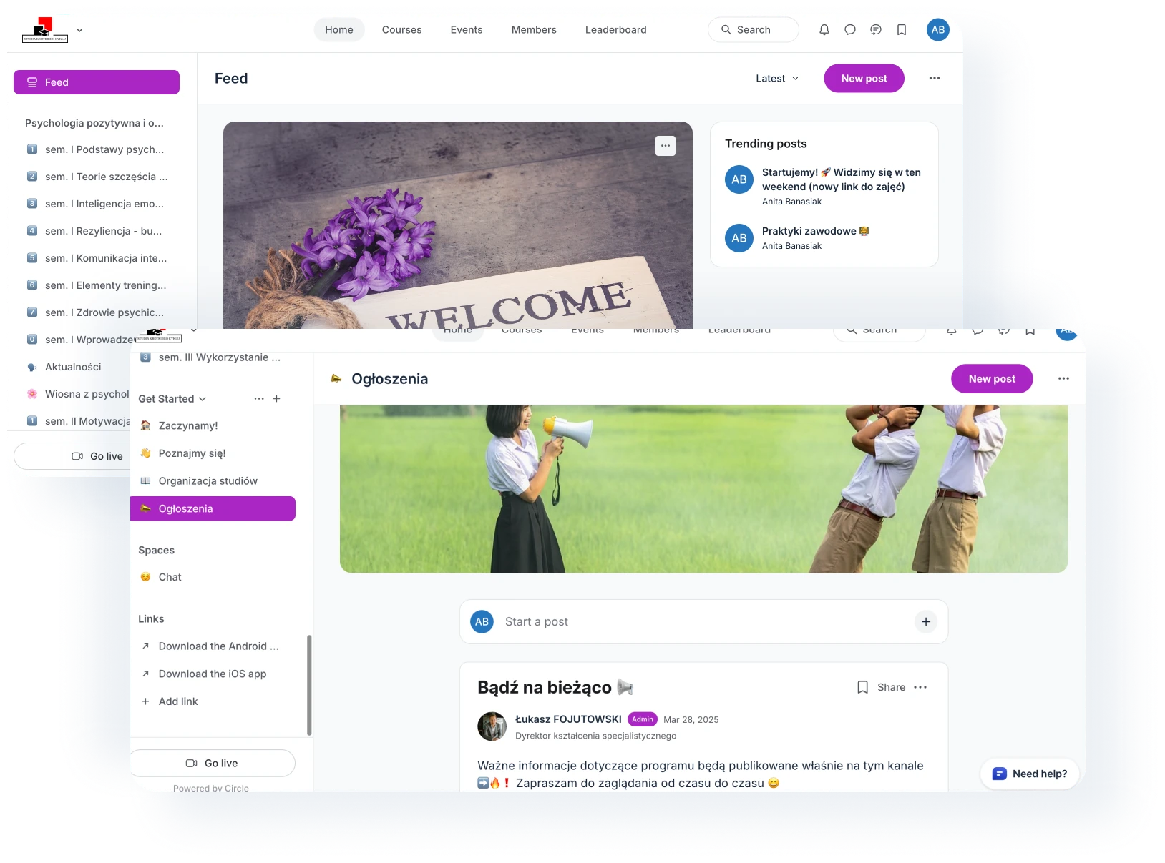The height and width of the screenshot is (863, 1165).
Task: Open the Need help? chat widget
Action: point(1029,774)
